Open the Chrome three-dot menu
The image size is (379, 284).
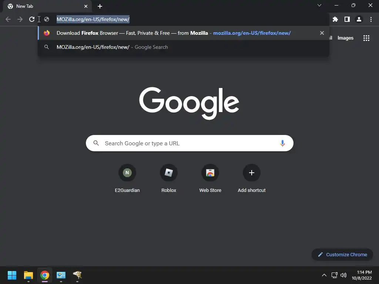[371, 19]
